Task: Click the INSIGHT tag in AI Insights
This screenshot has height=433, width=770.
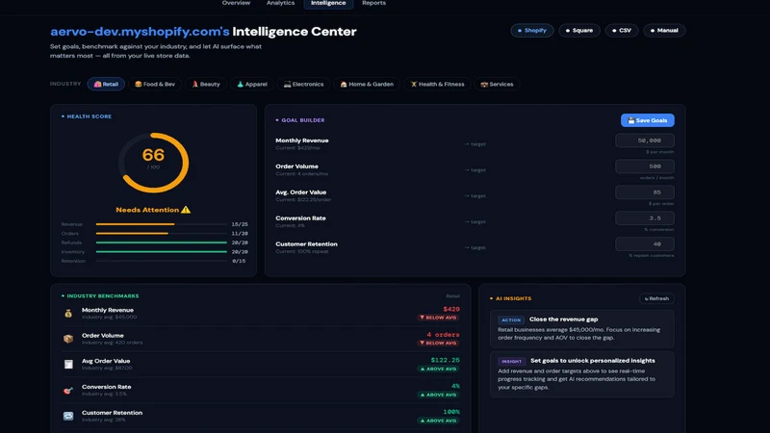Action: point(511,361)
